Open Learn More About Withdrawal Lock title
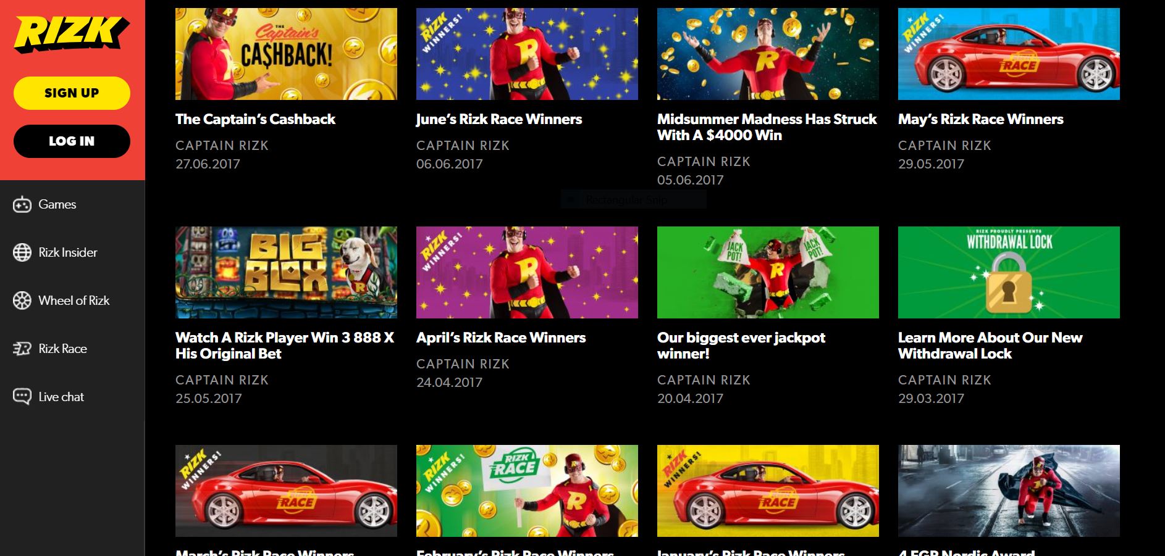Screen dimensions: 1165x556 point(990,346)
